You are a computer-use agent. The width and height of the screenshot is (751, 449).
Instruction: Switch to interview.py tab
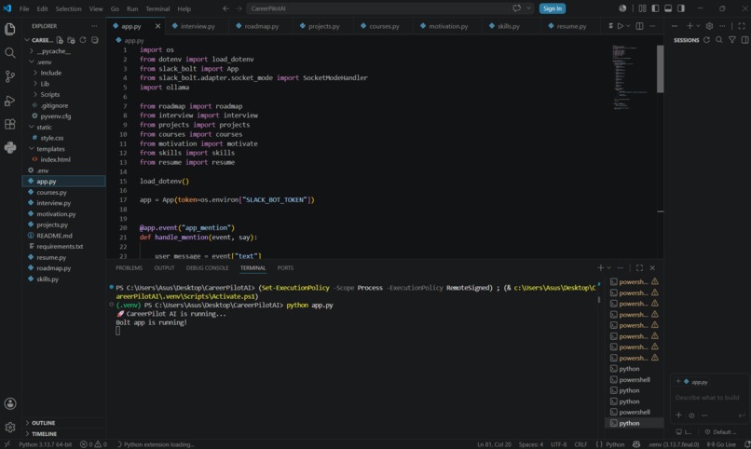(197, 26)
